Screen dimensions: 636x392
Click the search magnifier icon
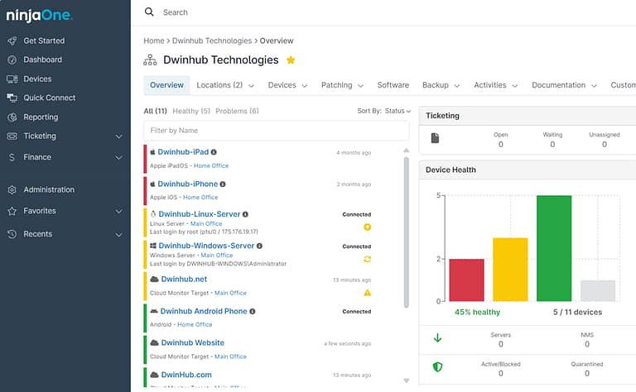149,12
